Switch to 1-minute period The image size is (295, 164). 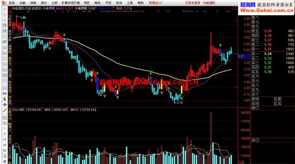(x=5, y=129)
